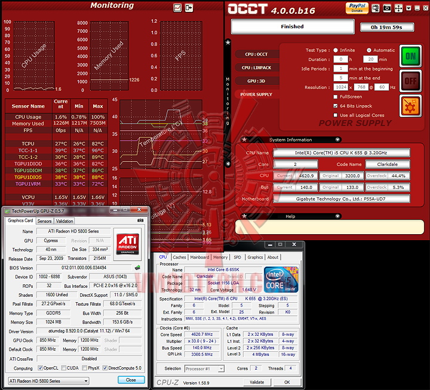Open the Graphics tab in CPU-Z

click(x=256, y=257)
